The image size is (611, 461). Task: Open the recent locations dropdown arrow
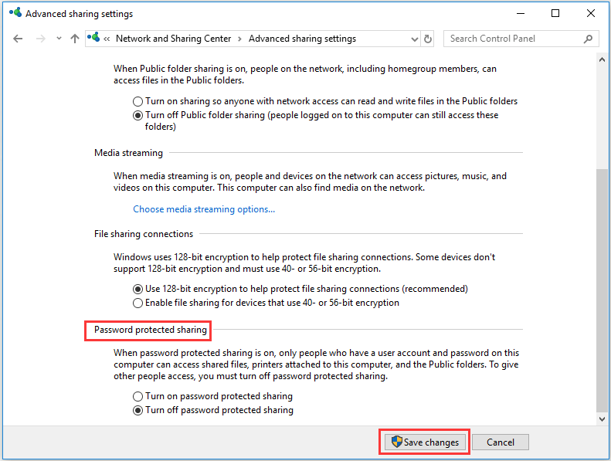click(59, 39)
